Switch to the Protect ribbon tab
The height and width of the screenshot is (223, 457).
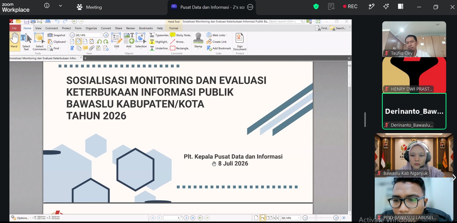tap(66, 28)
